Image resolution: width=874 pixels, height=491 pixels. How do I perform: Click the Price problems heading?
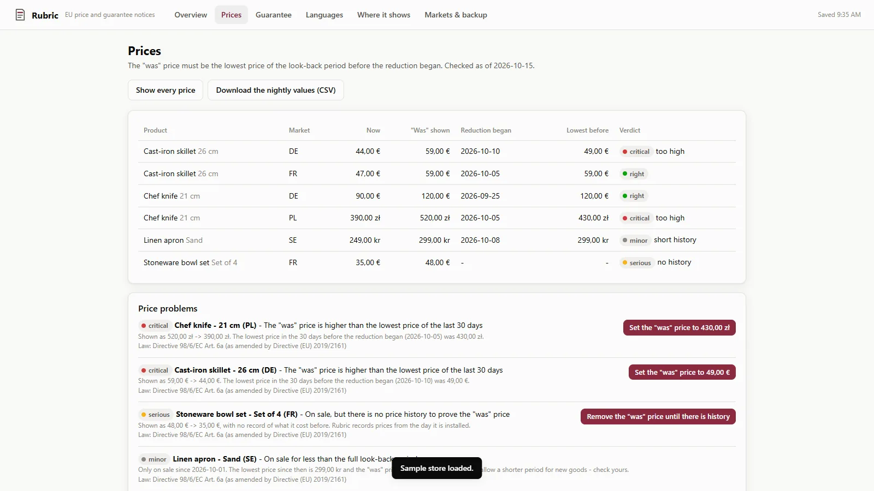[x=168, y=308]
